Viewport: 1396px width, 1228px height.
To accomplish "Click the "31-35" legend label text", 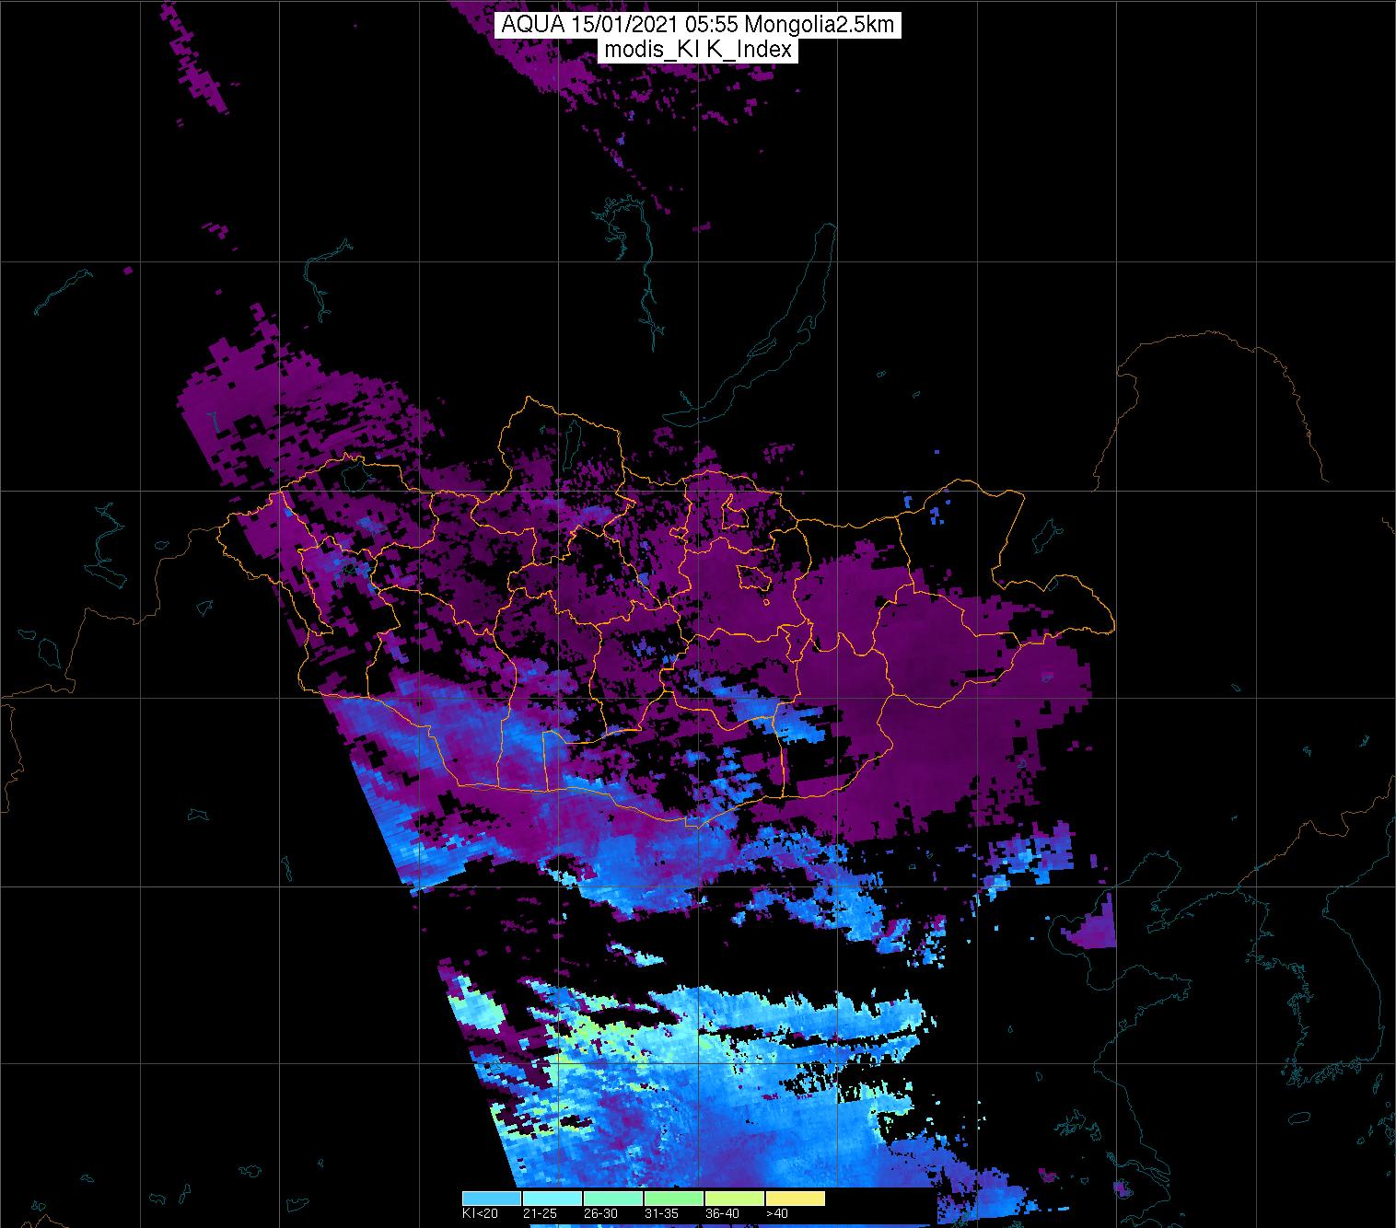I will pyautogui.click(x=661, y=1214).
